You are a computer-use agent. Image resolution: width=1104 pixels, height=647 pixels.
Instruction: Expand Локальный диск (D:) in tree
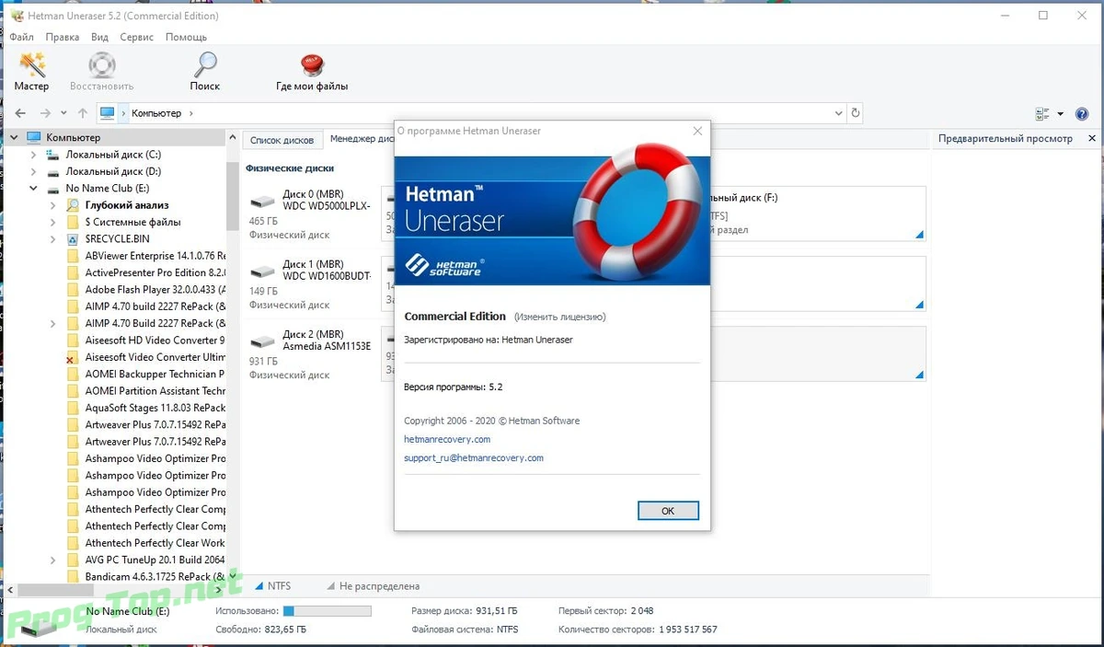pos(34,171)
